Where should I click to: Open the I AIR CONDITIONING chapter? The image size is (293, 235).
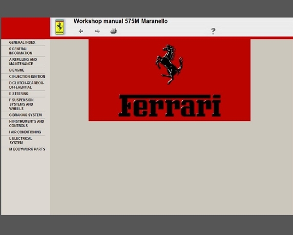(x=25, y=132)
